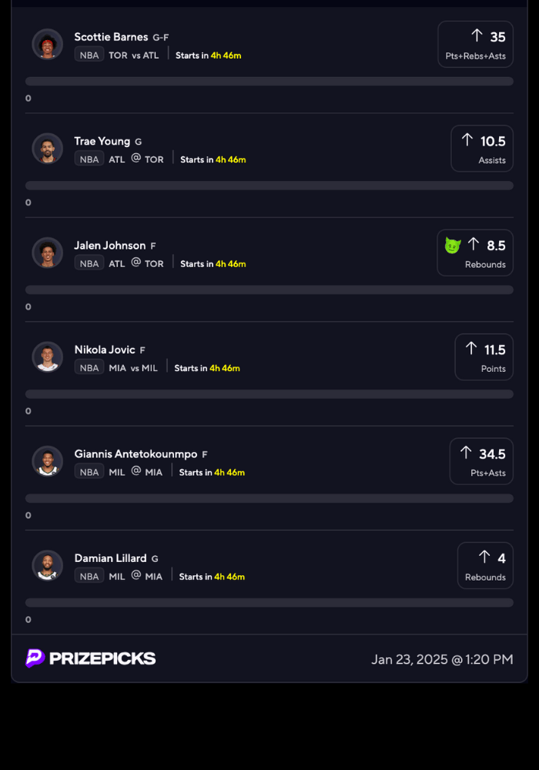The height and width of the screenshot is (770, 539).
Task: Click Nikola Jovic player avatar
Action: tap(48, 357)
